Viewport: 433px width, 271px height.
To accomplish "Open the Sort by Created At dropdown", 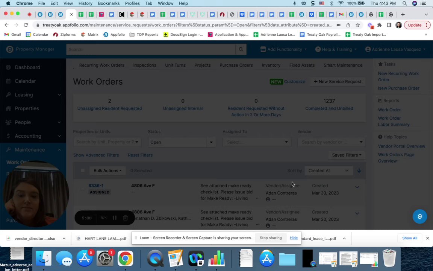I will coord(329,171).
